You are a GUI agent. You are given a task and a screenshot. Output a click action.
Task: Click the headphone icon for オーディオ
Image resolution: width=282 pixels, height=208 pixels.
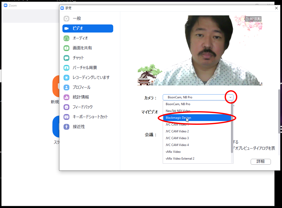tap(66, 38)
